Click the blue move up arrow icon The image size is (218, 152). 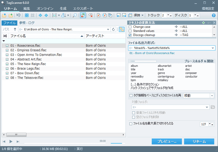pos(46,15)
